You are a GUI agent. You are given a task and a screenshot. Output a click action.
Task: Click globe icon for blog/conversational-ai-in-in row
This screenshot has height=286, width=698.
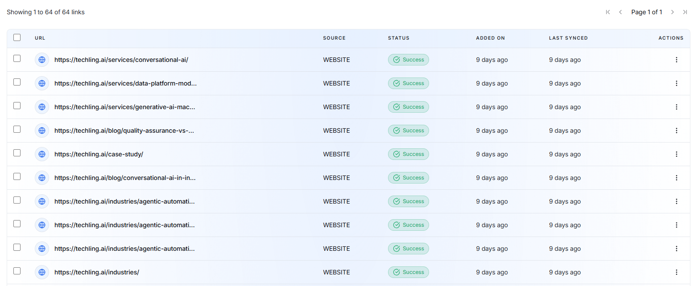coord(42,178)
